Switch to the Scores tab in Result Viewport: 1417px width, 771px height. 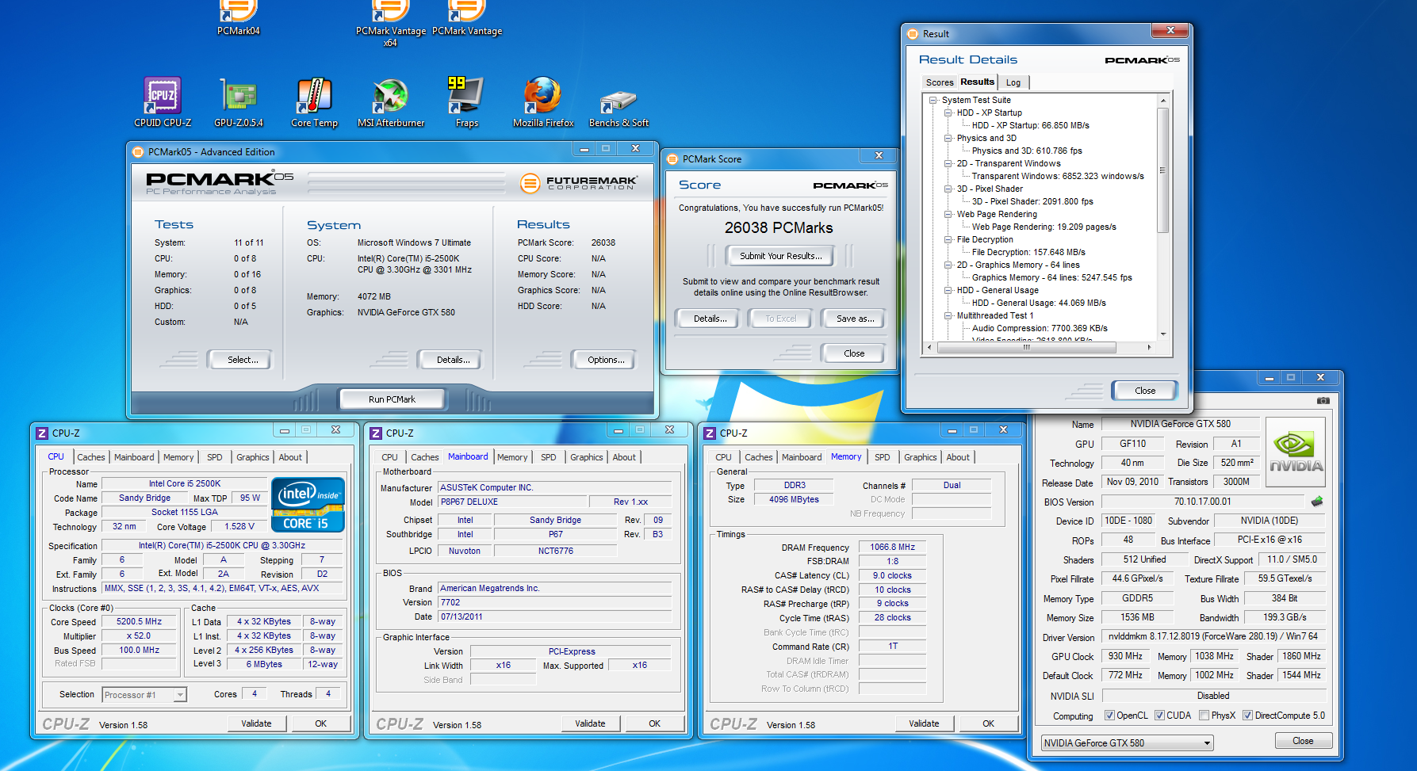point(940,82)
